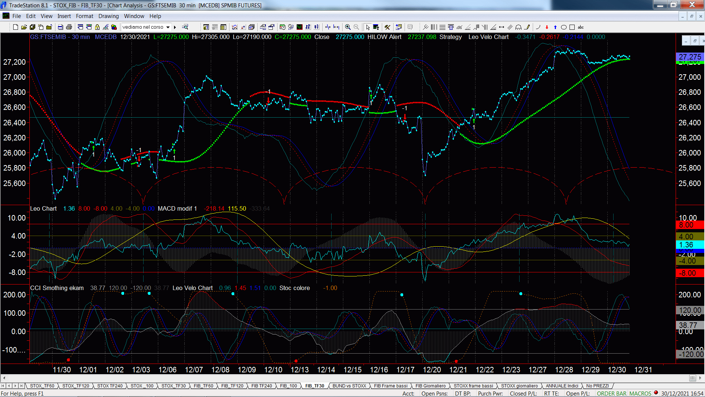
Task: Switch to the STOX_TF60 tab
Action: point(42,386)
